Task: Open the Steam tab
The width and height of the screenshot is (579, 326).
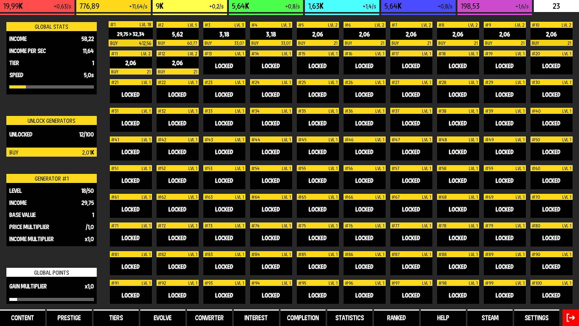Action: tap(490, 318)
